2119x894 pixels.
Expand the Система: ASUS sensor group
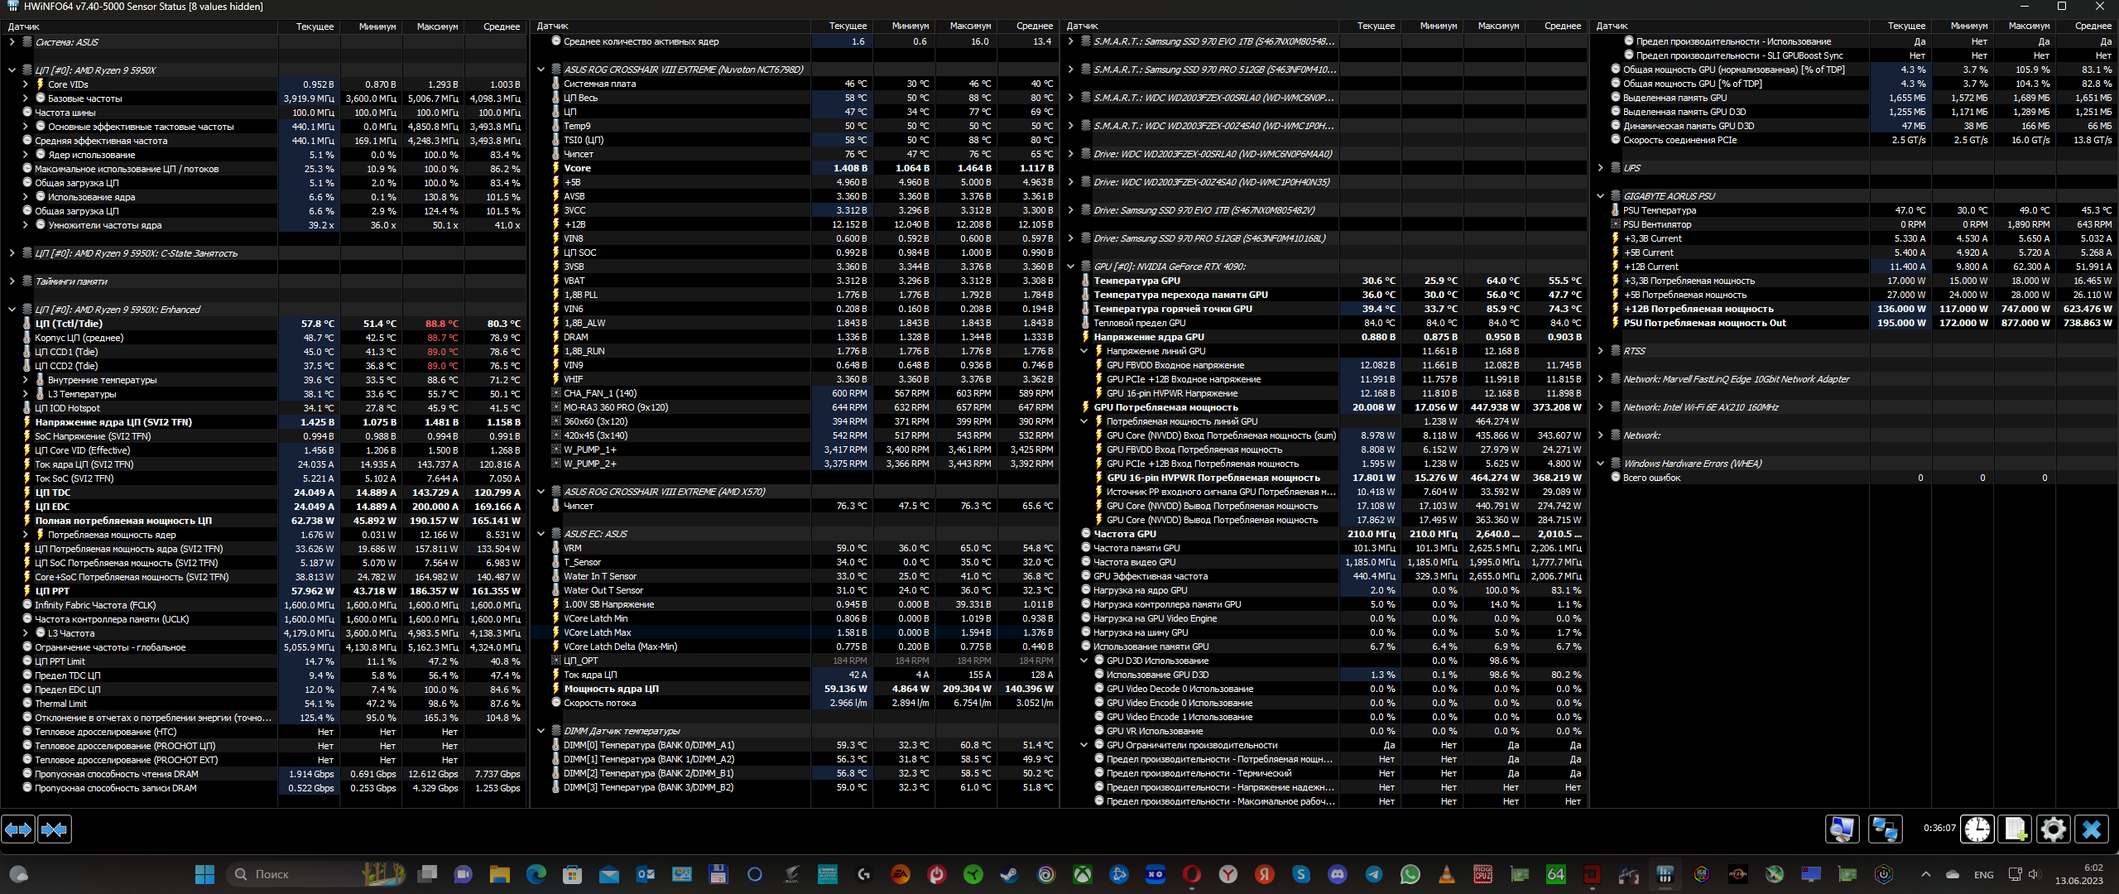pos(12,42)
